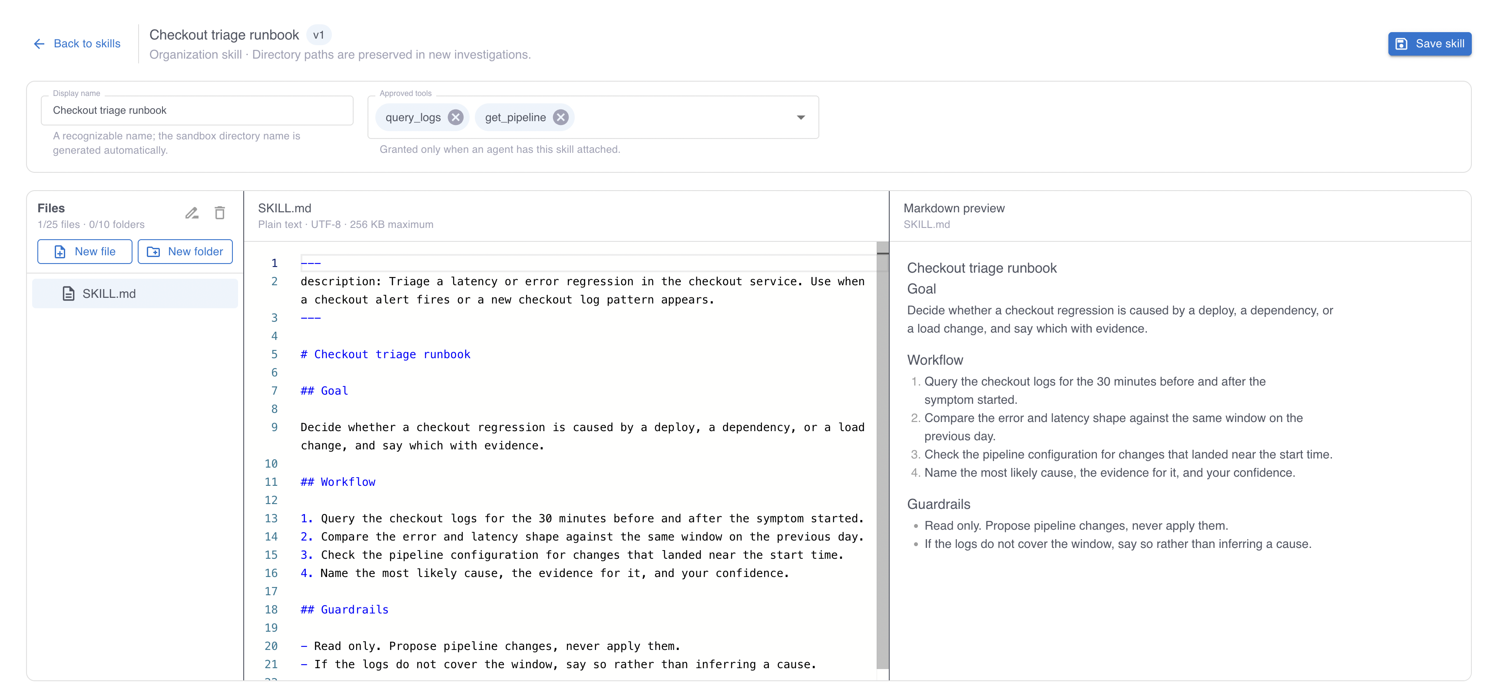Image resolution: width=1497 pixels, height=699 pixels.
Task: Click 'Plain text · UTF-8 · 256 KB maximum' info
Action: click(345, 225)
